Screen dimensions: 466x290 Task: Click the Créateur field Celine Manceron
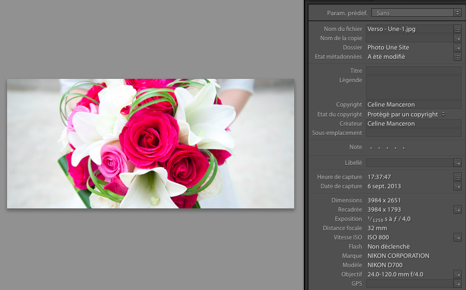[x=414, y=124]
